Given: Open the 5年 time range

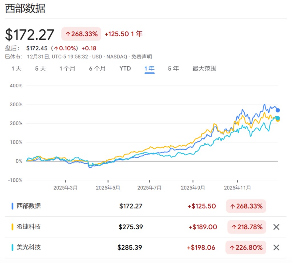Looking at the screenshot, I should click(x=173, y=69).
